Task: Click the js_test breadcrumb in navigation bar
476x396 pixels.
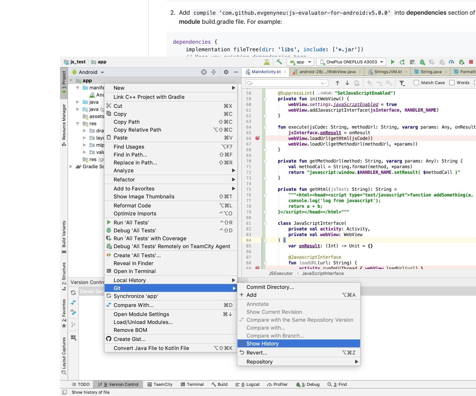Action: (75, 62)
